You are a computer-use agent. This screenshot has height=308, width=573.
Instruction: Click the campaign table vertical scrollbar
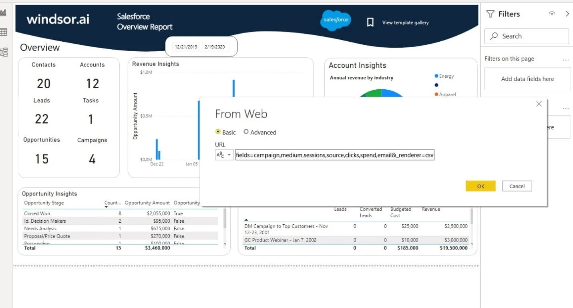pyautogui.click(x=472, y=216)
